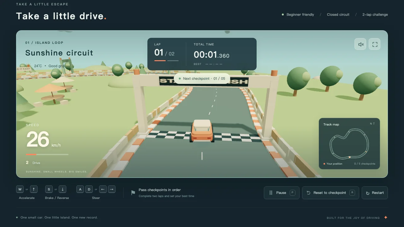This screenshot has height=227, width=404.
Task: Click the 2-lap challenge tag
Action: click(x=375, y=15)
